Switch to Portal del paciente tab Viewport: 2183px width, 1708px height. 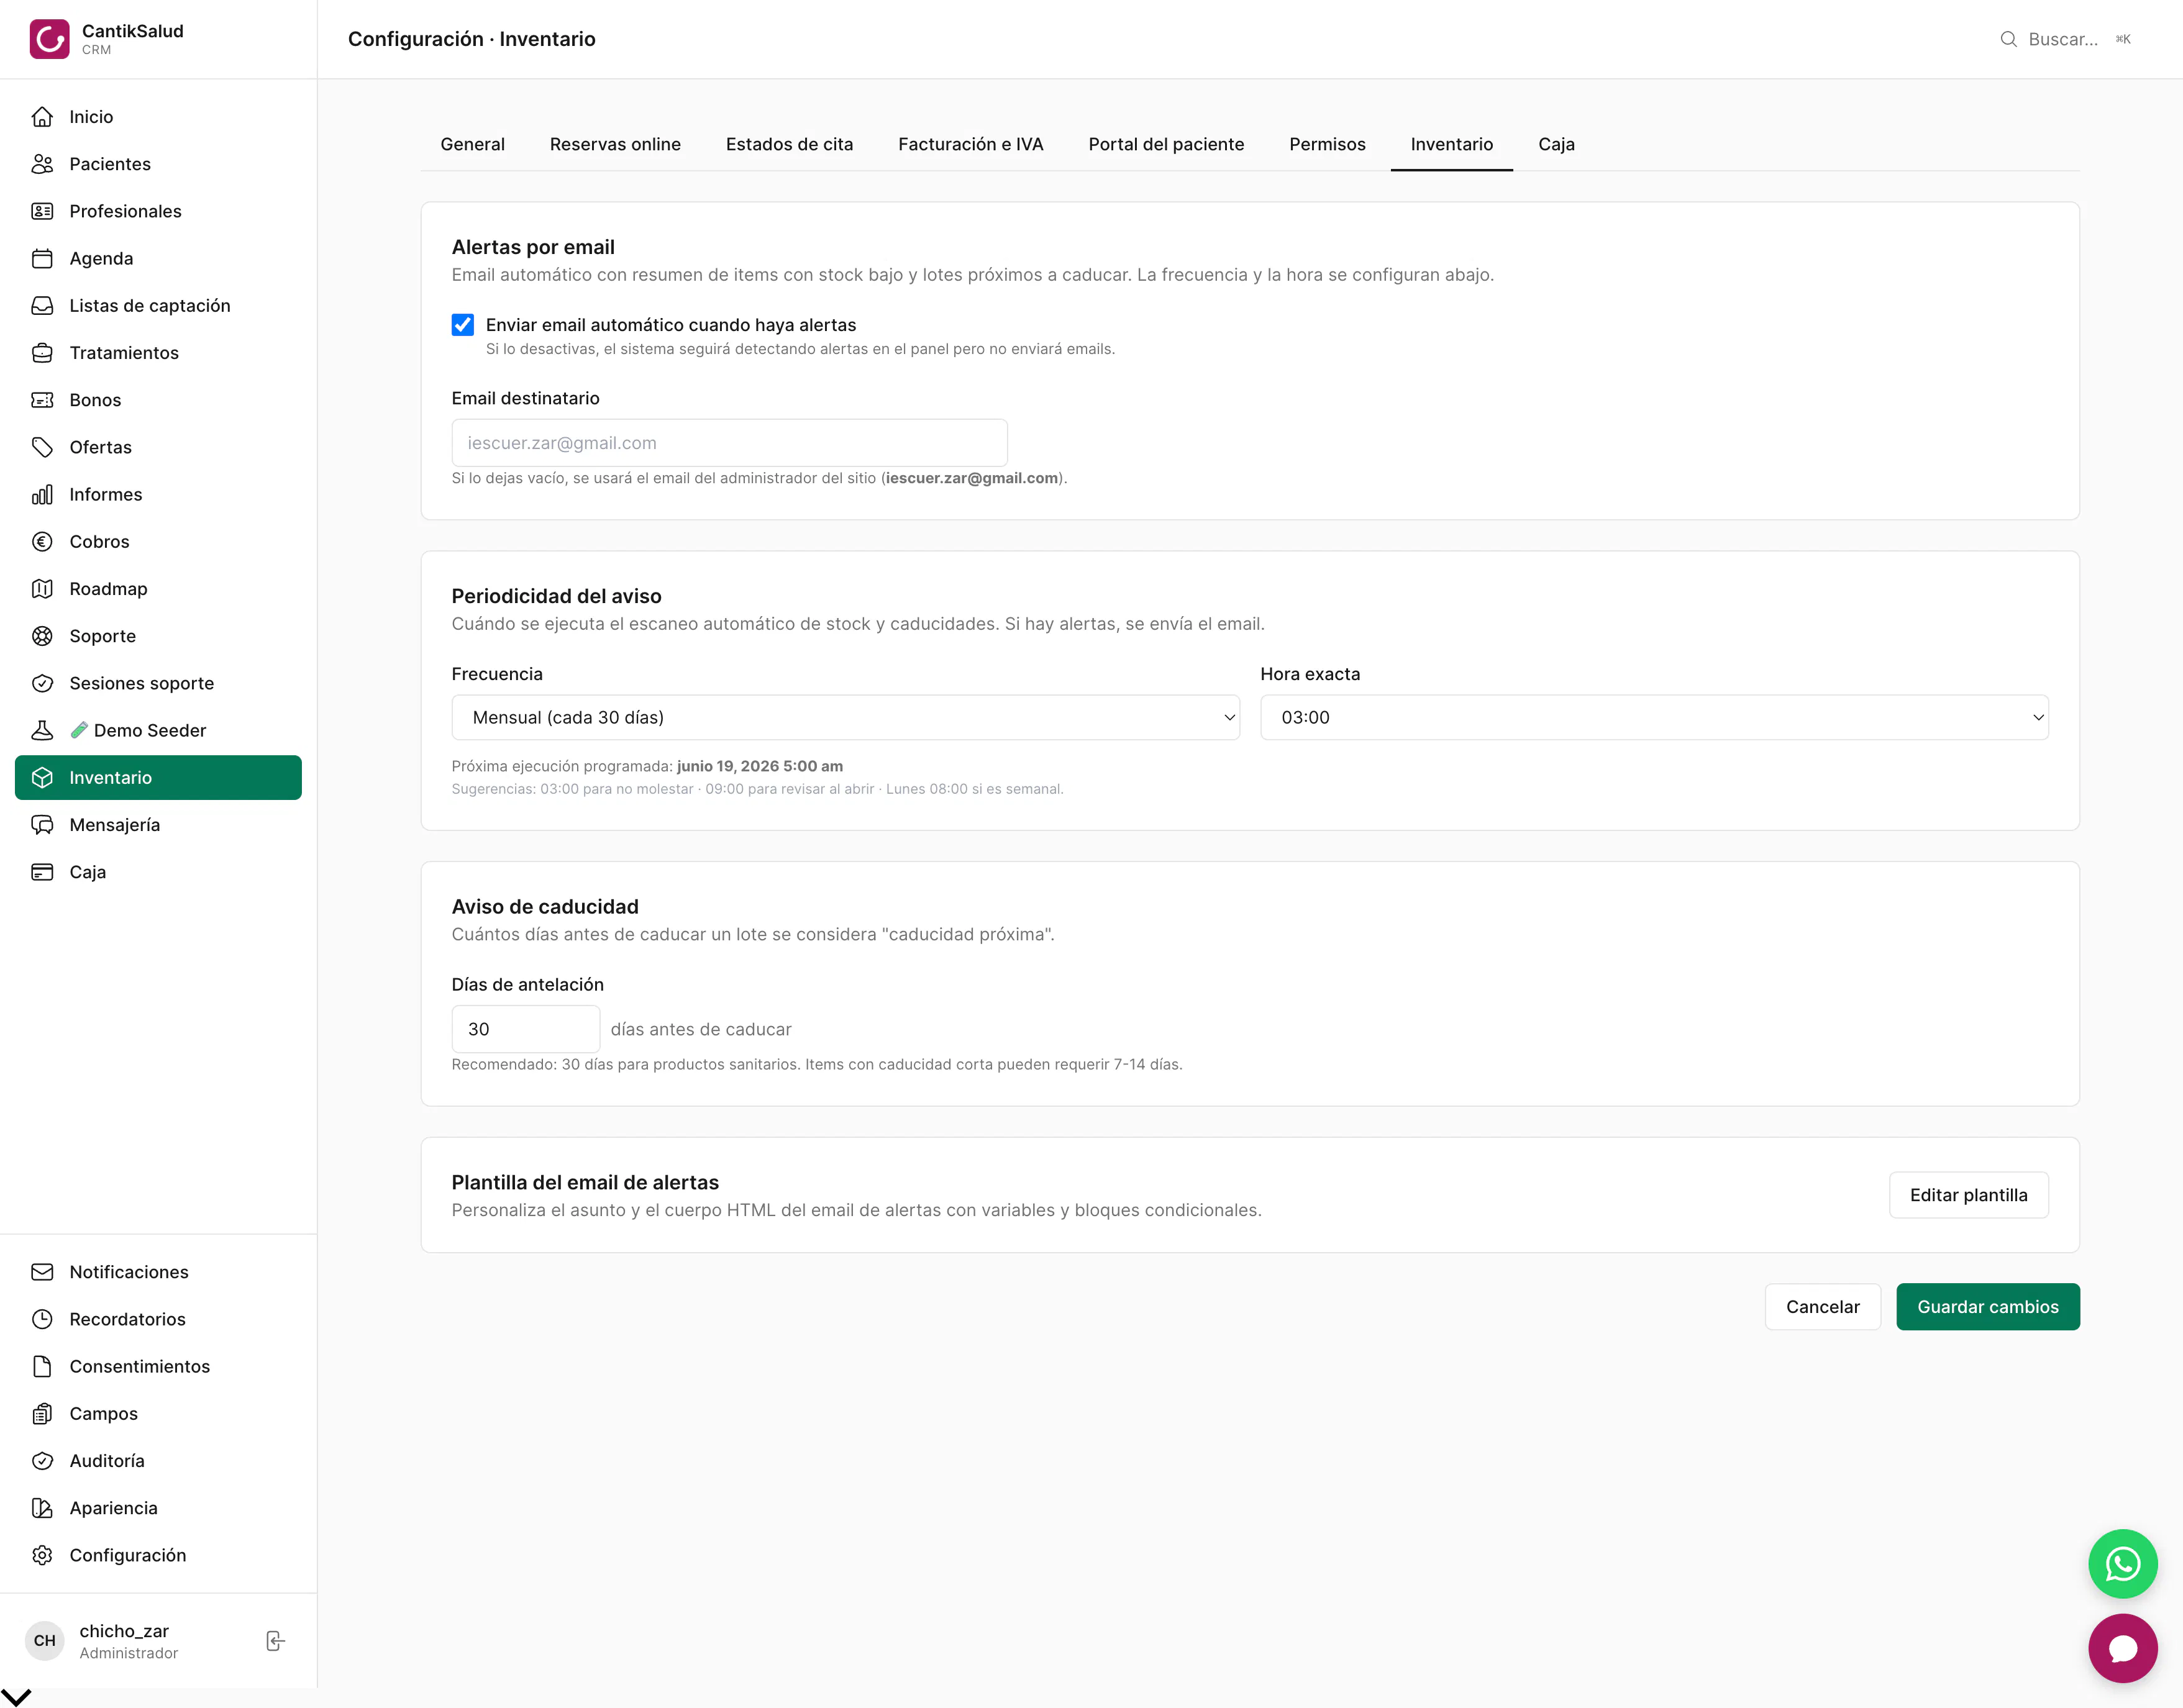point(1166,144)
